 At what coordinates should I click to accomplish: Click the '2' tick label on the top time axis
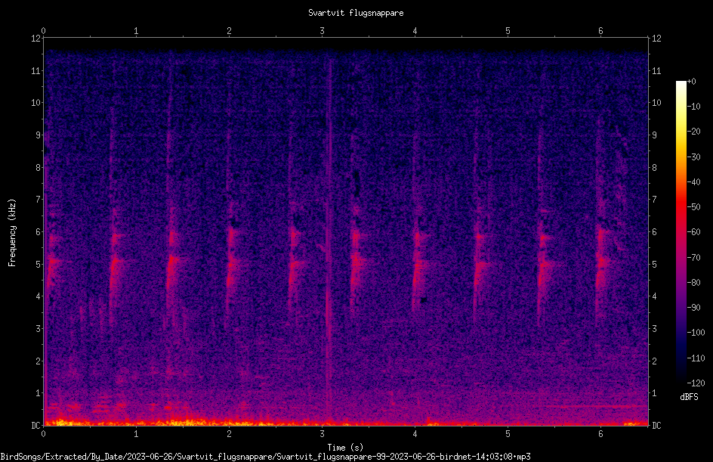pyautogui.click(x=229, y=31)
